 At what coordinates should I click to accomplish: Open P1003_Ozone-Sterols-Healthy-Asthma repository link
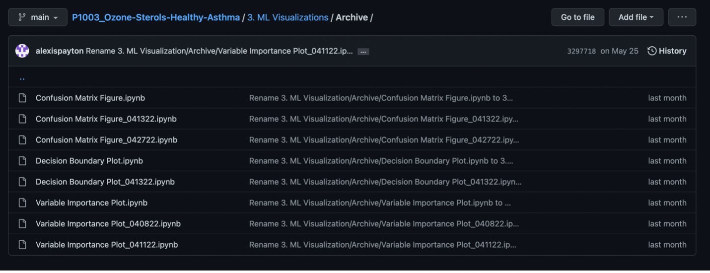coord(156,17)
